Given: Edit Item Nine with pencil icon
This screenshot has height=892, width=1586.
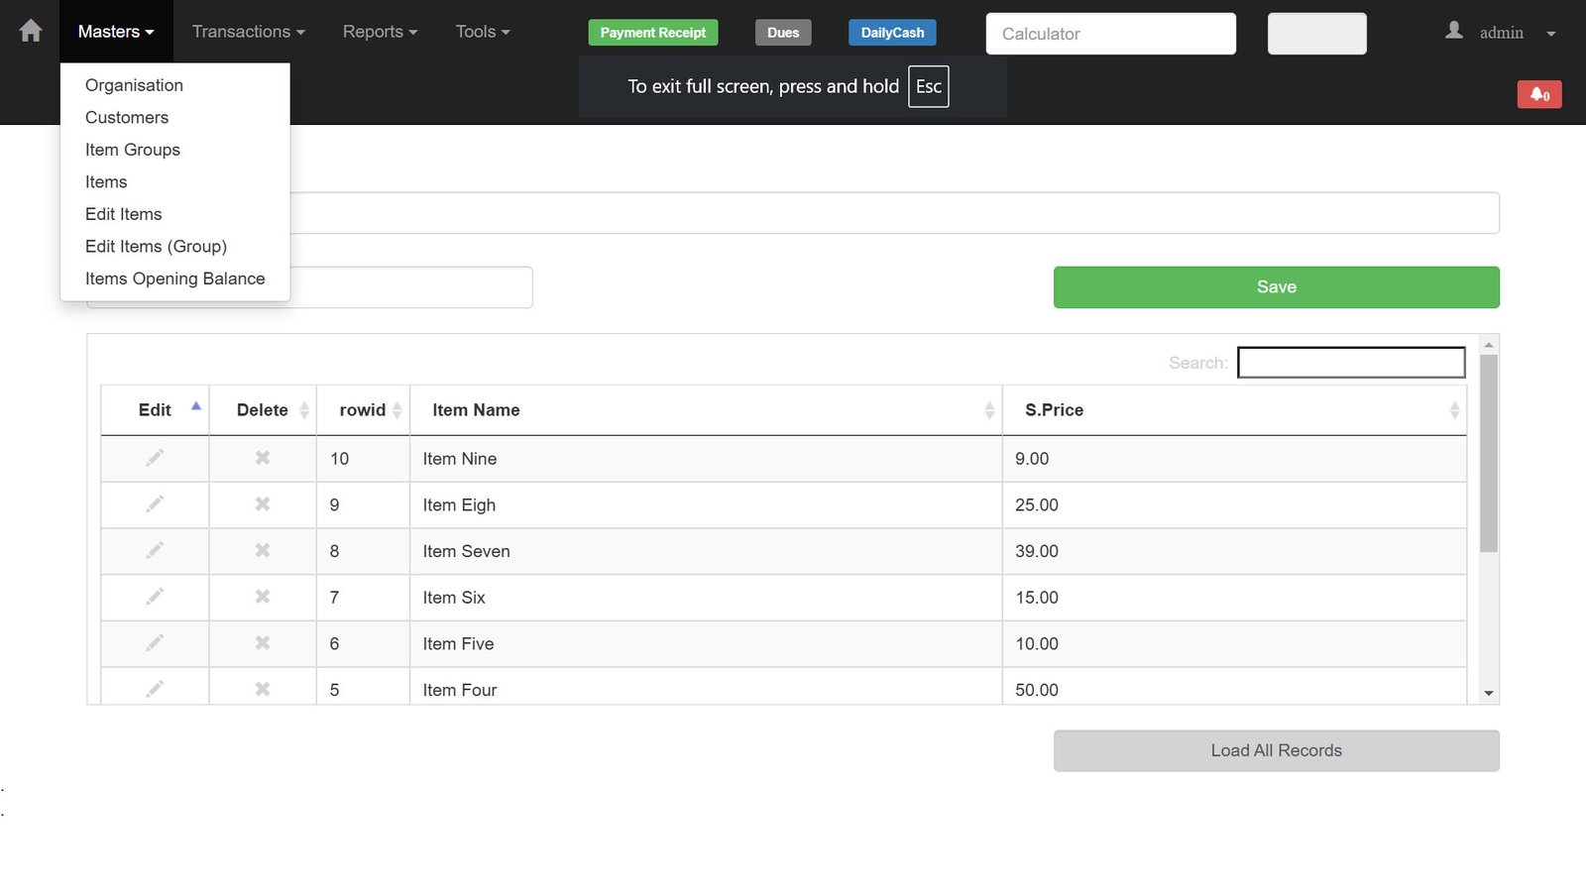Looking at the screenshot, I should click(x=155, y=458).
